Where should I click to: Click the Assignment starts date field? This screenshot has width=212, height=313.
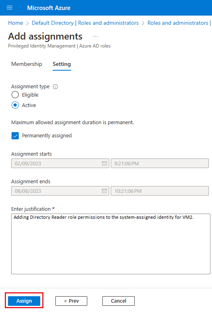(x=60, y=163)
